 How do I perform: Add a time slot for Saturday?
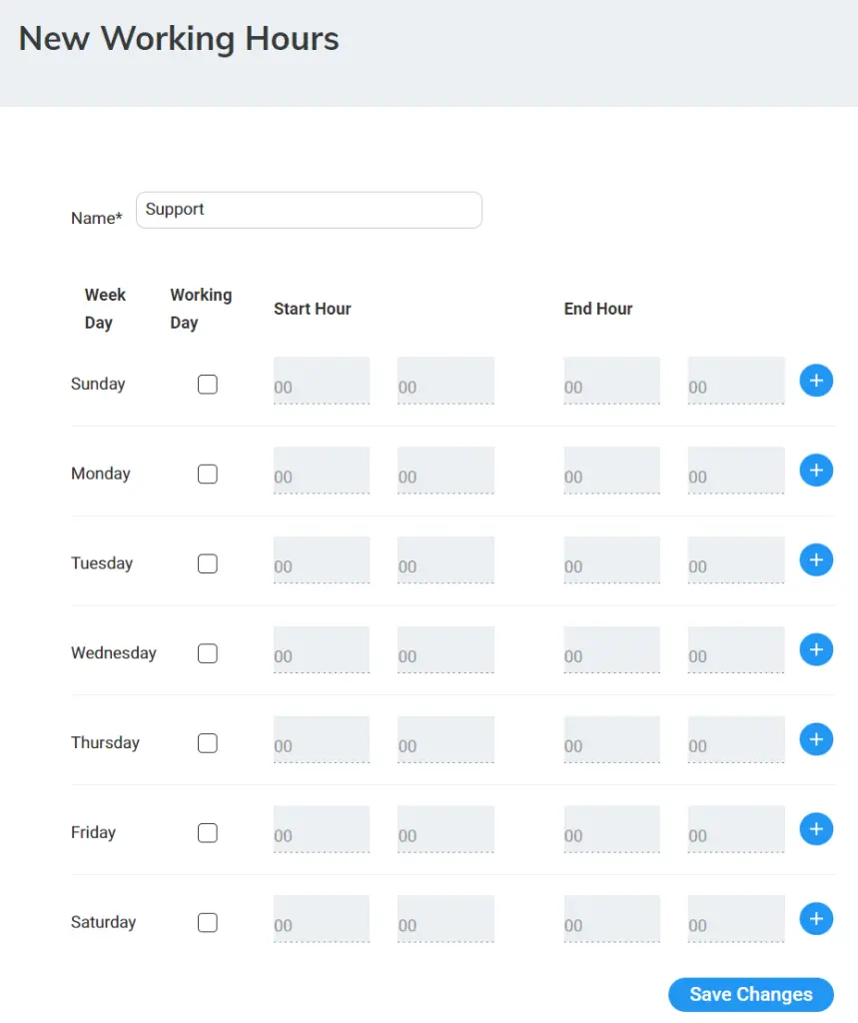point(816,919)
